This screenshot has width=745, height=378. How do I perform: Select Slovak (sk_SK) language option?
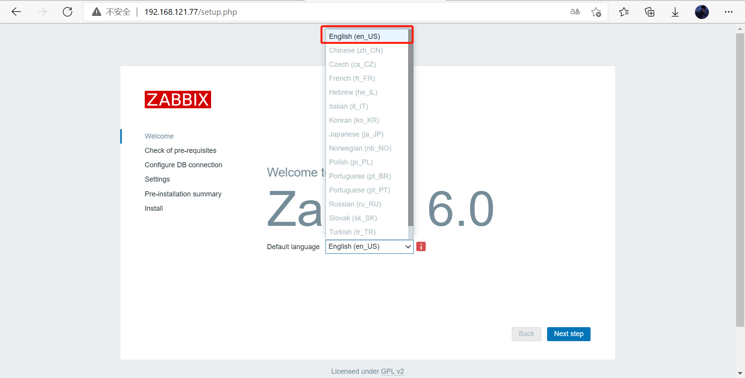(x=367, y=218)
